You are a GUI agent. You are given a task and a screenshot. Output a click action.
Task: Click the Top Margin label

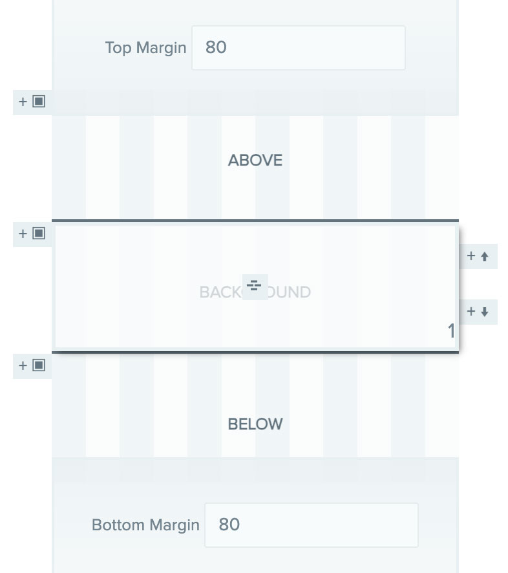[x=145, y=48]
